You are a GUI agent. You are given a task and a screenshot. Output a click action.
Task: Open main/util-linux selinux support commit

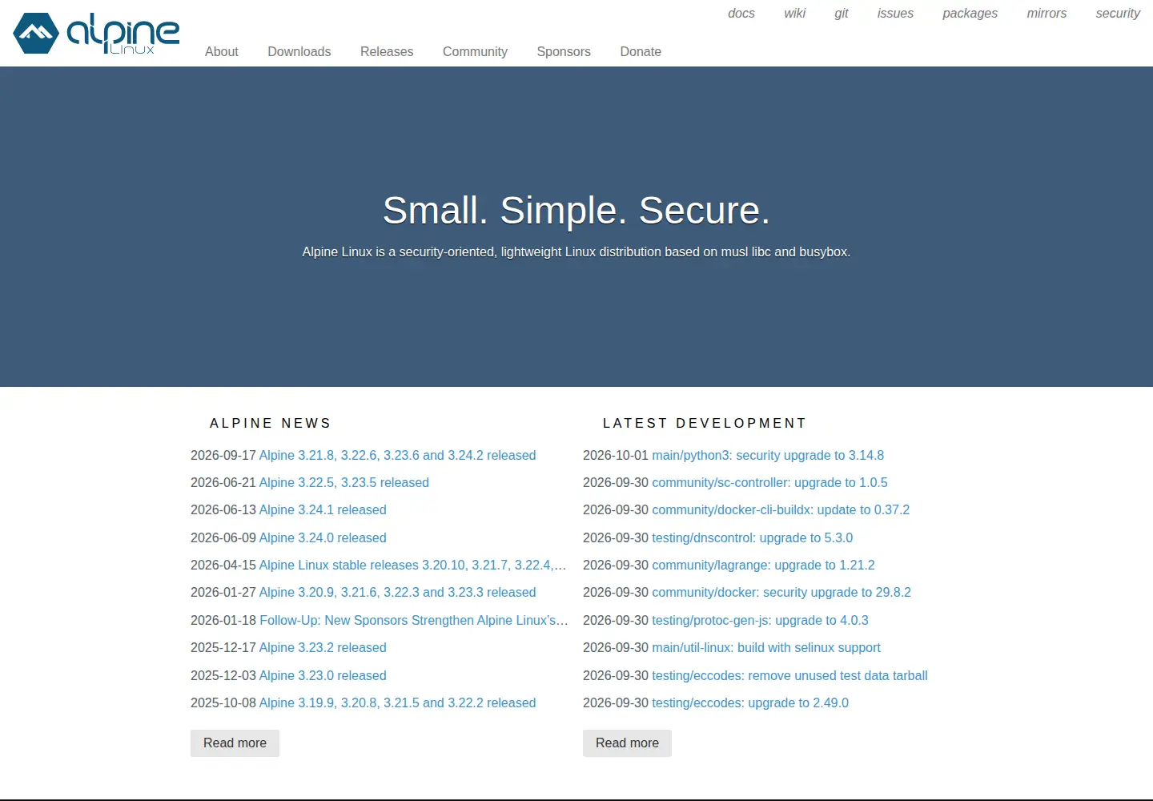tap(766, 647)
